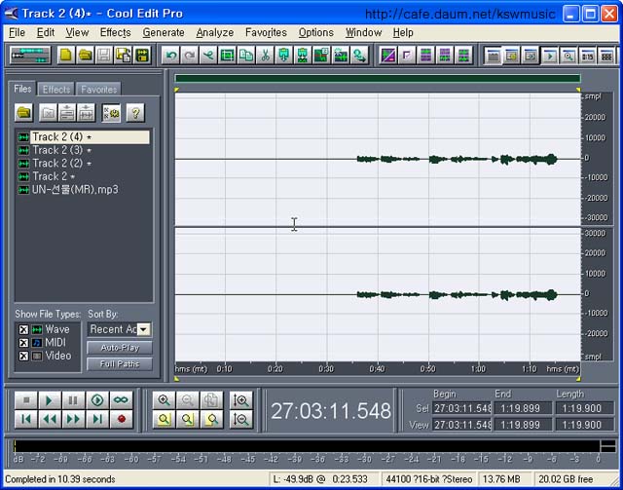Click the horizontal Zoom In magnifier
This screenshot has height=490, width=623.
(x=164, y=400)
